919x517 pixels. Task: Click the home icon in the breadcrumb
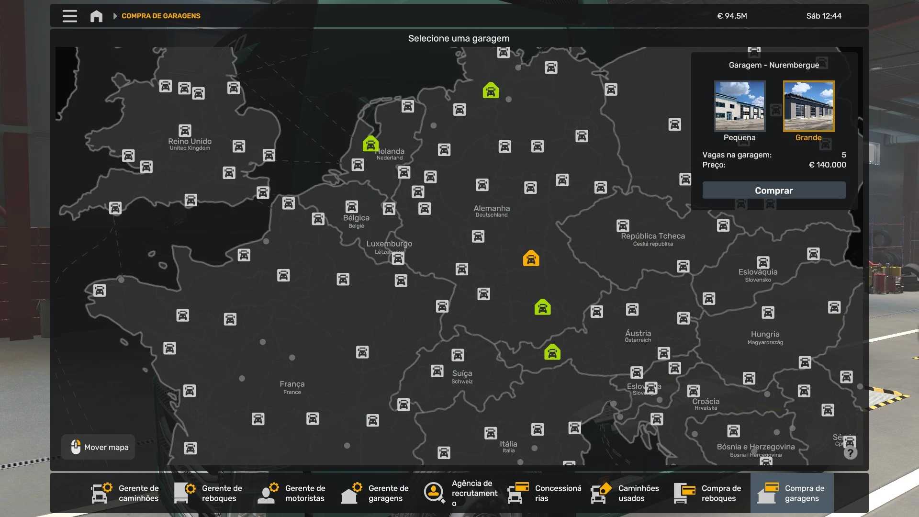[96, 16]
